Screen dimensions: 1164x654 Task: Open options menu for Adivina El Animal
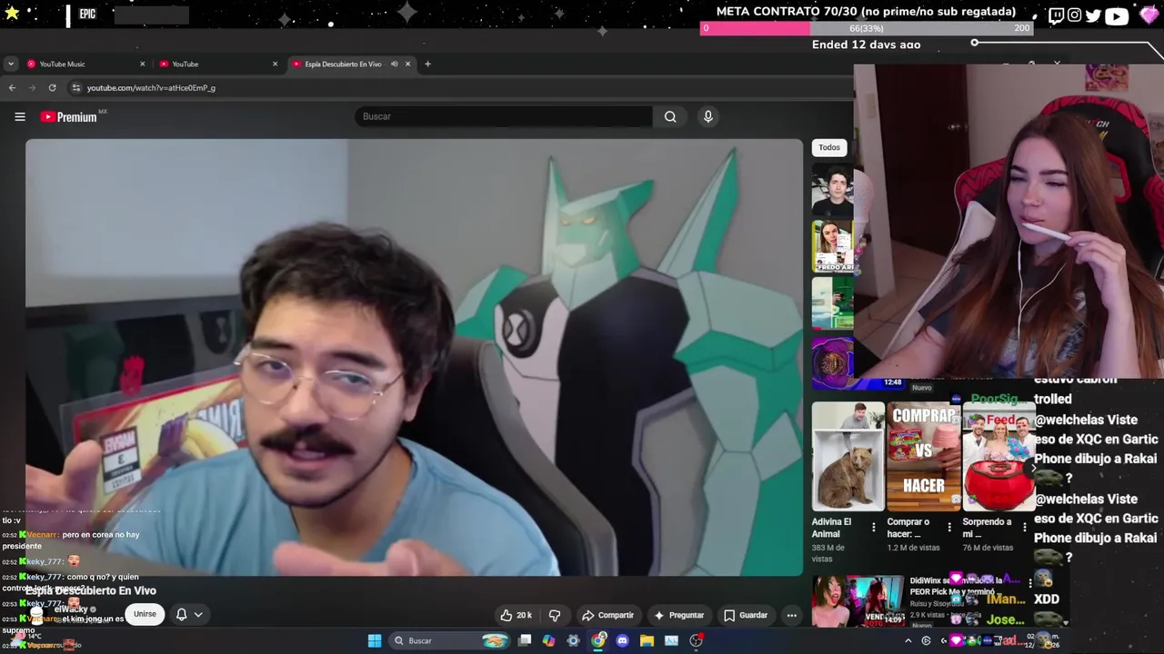(x=874, y=527)
